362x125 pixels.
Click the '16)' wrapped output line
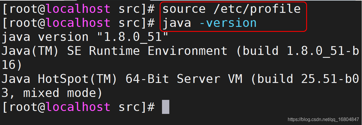click(x=12, y=65)
